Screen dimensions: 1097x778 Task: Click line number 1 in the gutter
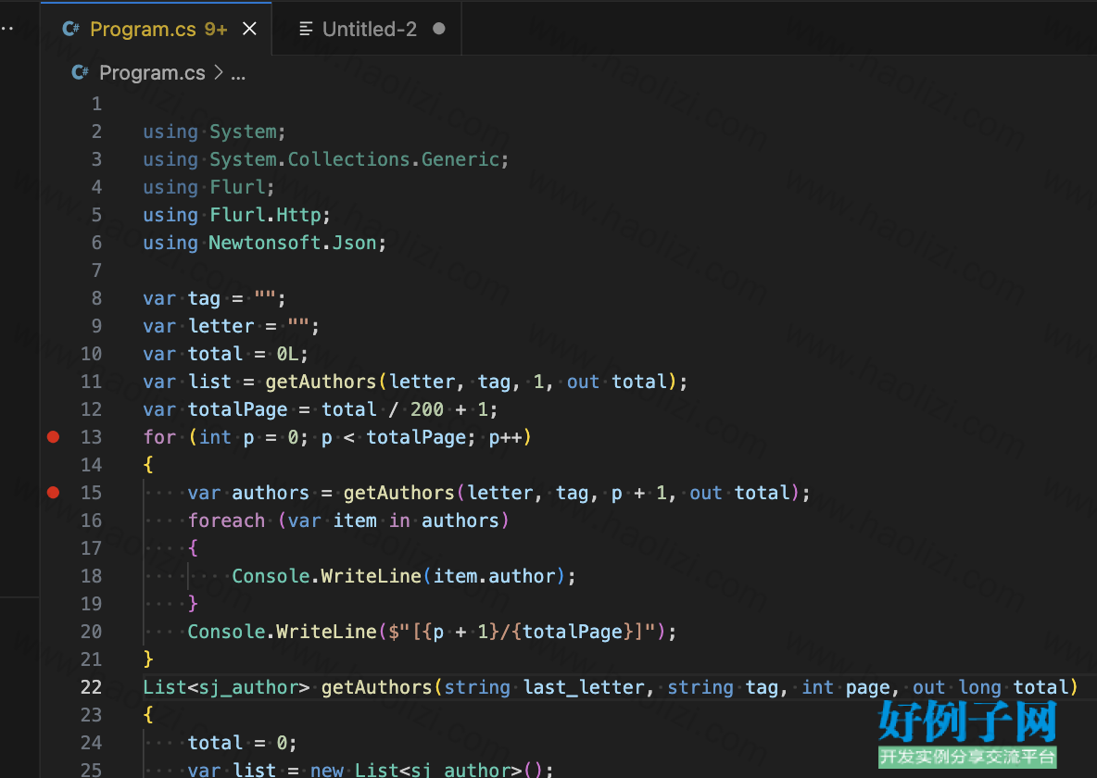pyautogui.click(x=96, y=105)
